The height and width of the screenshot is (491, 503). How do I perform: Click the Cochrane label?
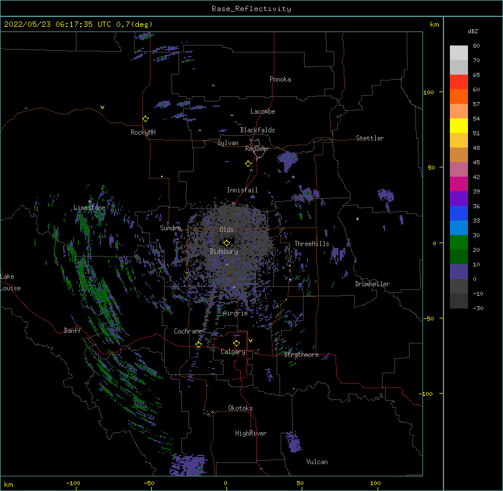[188, 331]
